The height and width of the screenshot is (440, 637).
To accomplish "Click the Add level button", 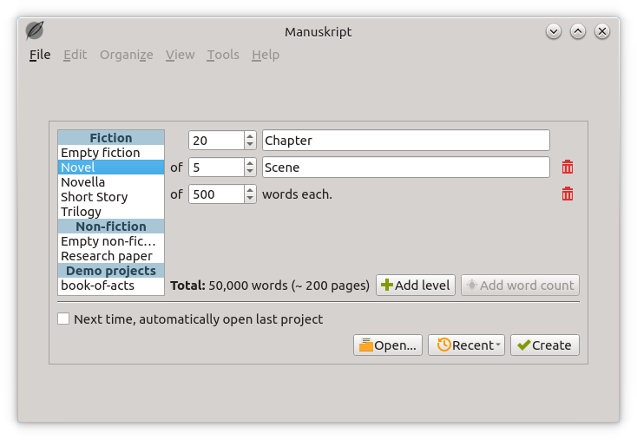I will coord(415,286).
